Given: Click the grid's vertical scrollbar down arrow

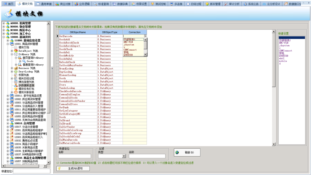Looking at the screenshot, I should click(x=274, y=144).
